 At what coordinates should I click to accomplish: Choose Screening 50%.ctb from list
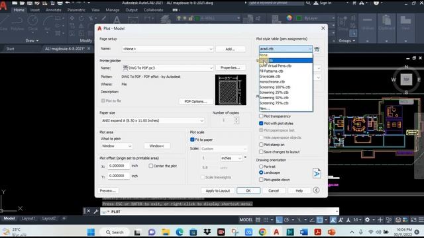click(274, 98)
